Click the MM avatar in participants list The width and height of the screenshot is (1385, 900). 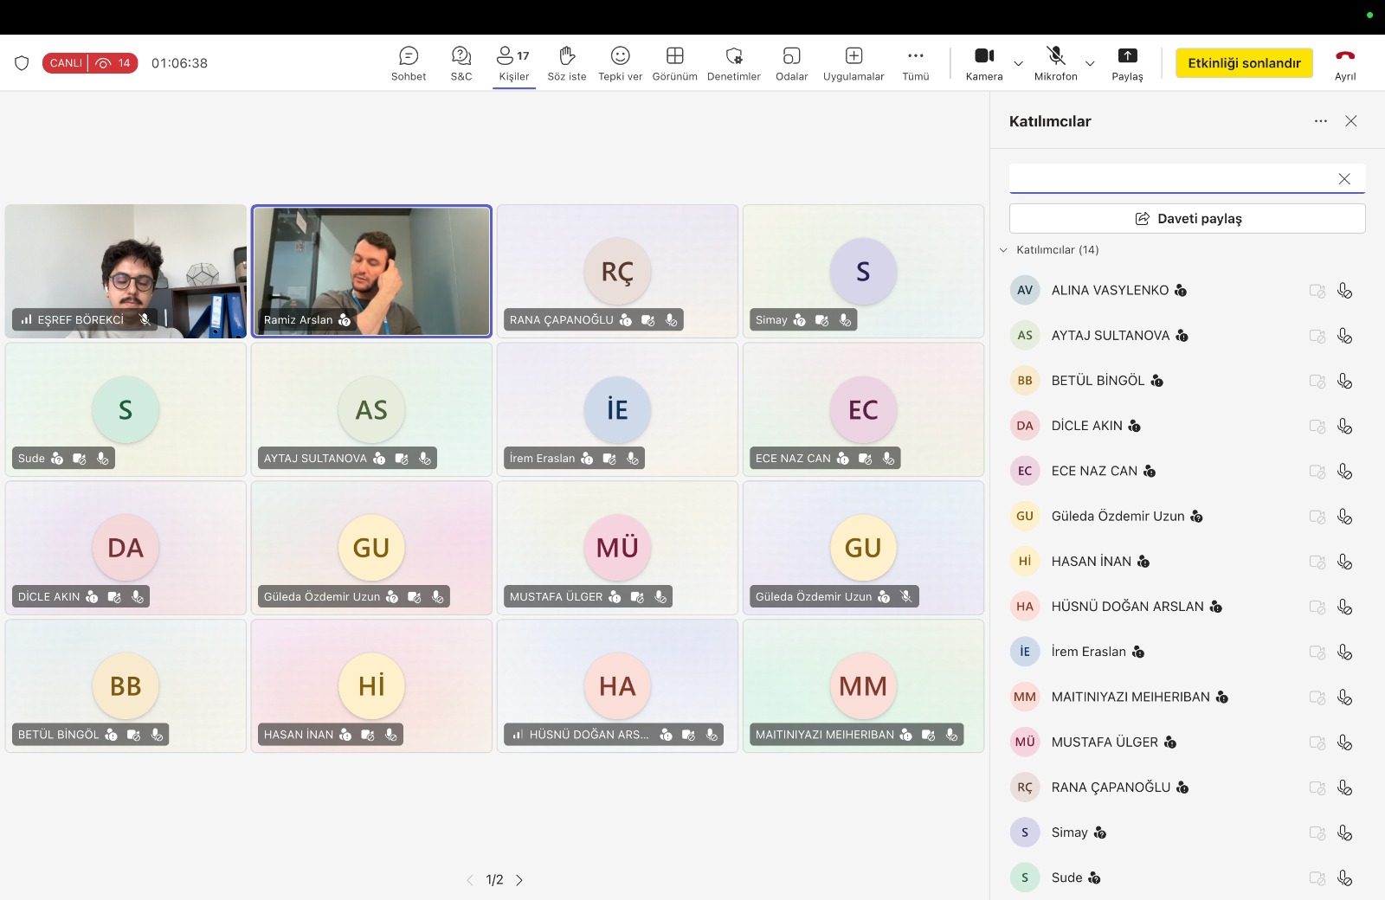tap(1025, 697)
